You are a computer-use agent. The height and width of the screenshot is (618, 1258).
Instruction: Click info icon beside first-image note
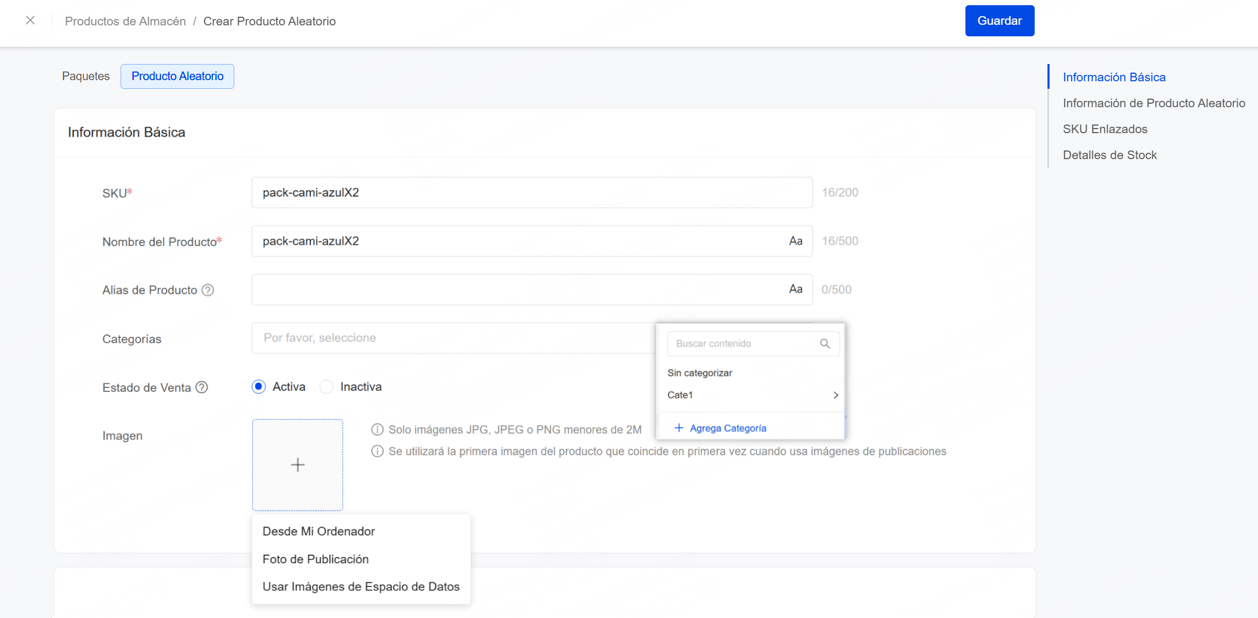377,451
